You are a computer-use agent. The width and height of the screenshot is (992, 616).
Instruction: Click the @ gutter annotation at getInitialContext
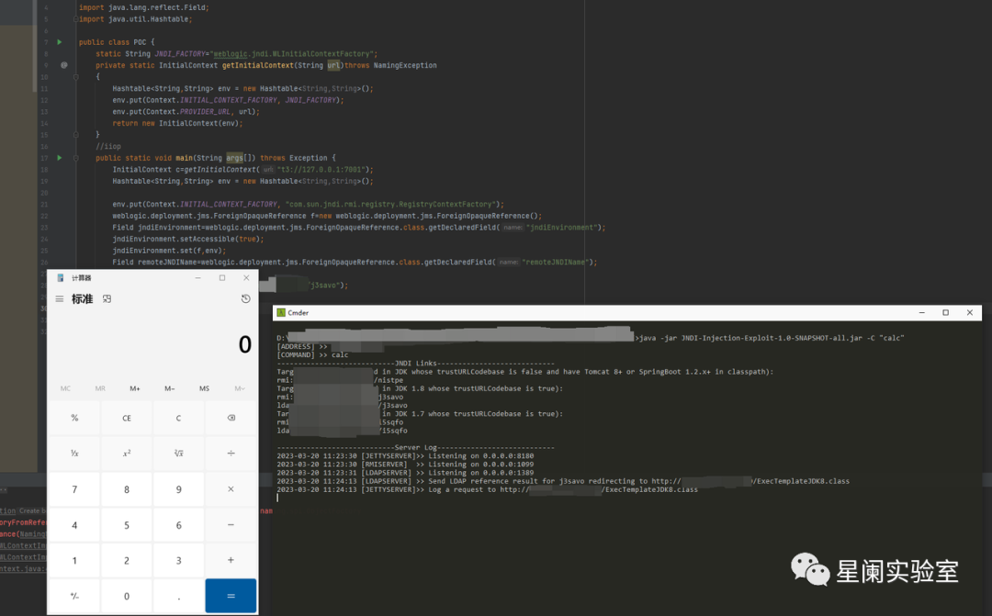[64, 64]
